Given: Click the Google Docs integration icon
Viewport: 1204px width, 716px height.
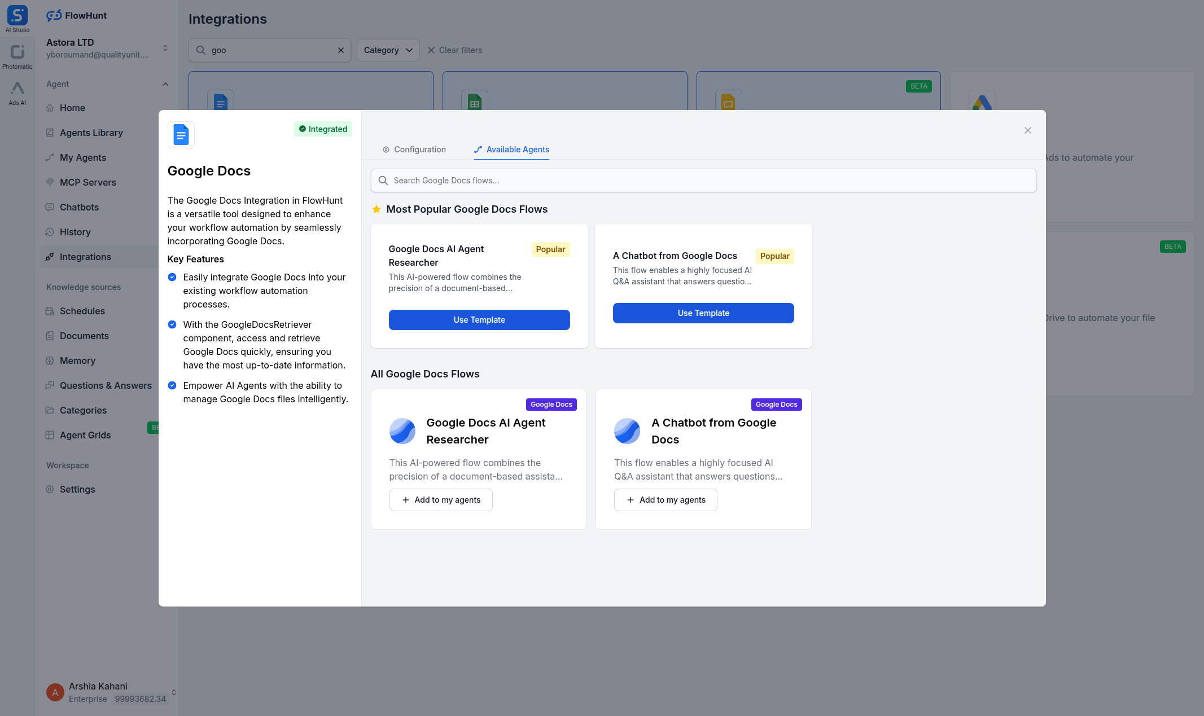Looking at the screenshot, I should coord(181,135).
